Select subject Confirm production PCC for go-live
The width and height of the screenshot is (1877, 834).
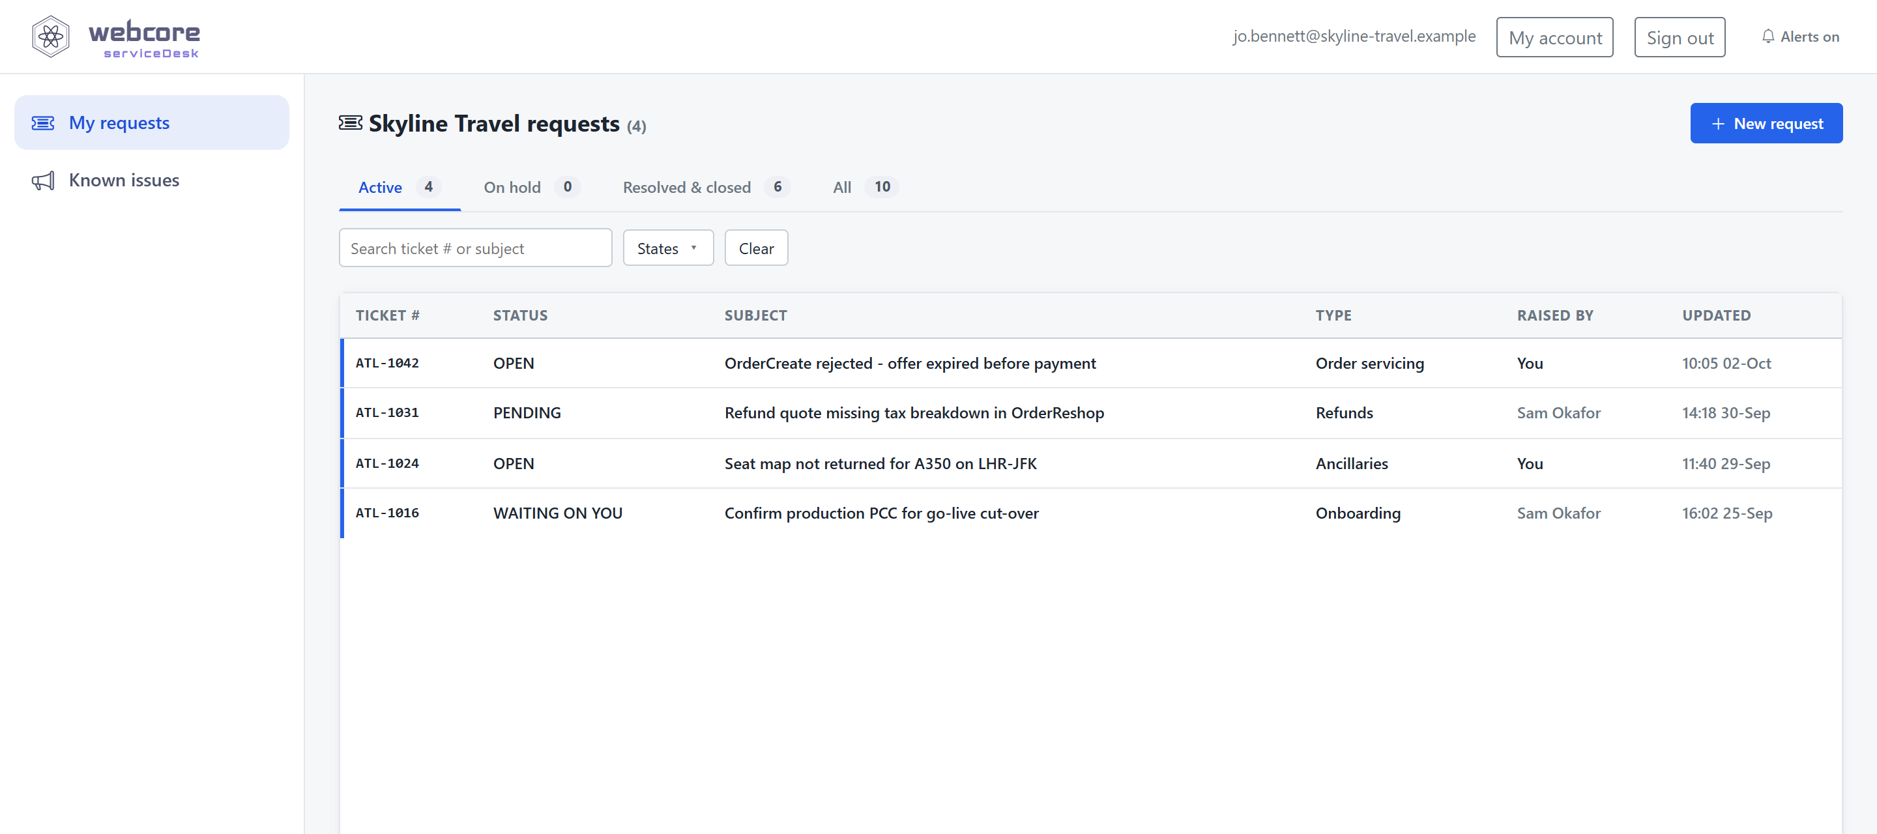882,513
